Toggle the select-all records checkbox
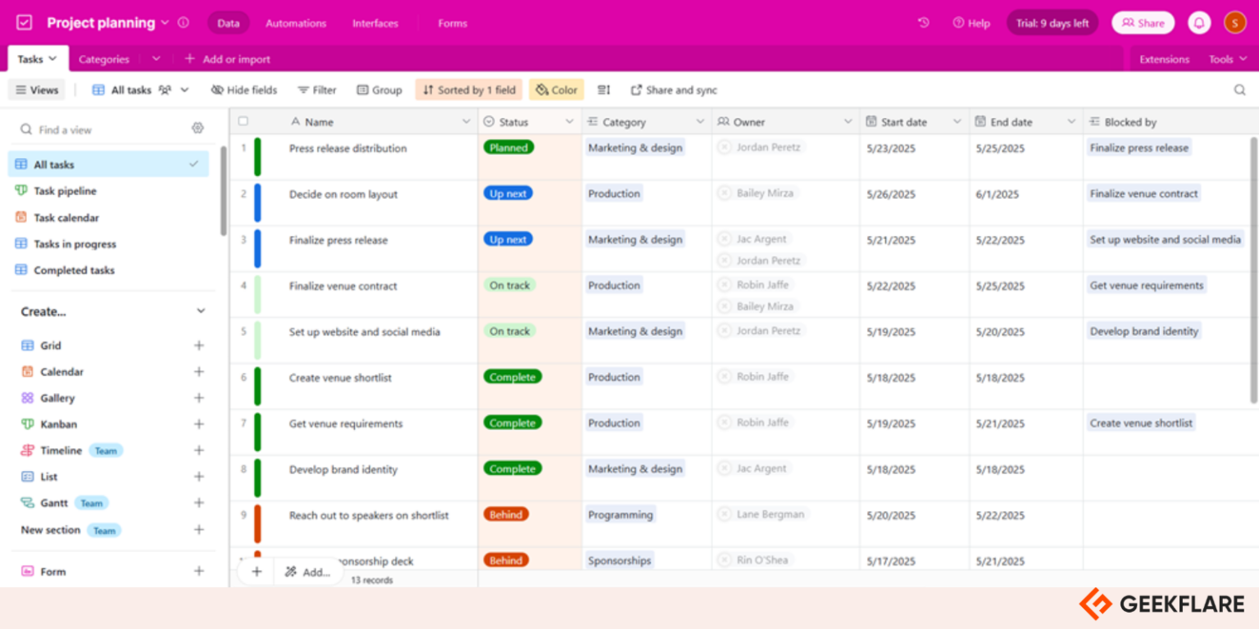 (243, 120)
